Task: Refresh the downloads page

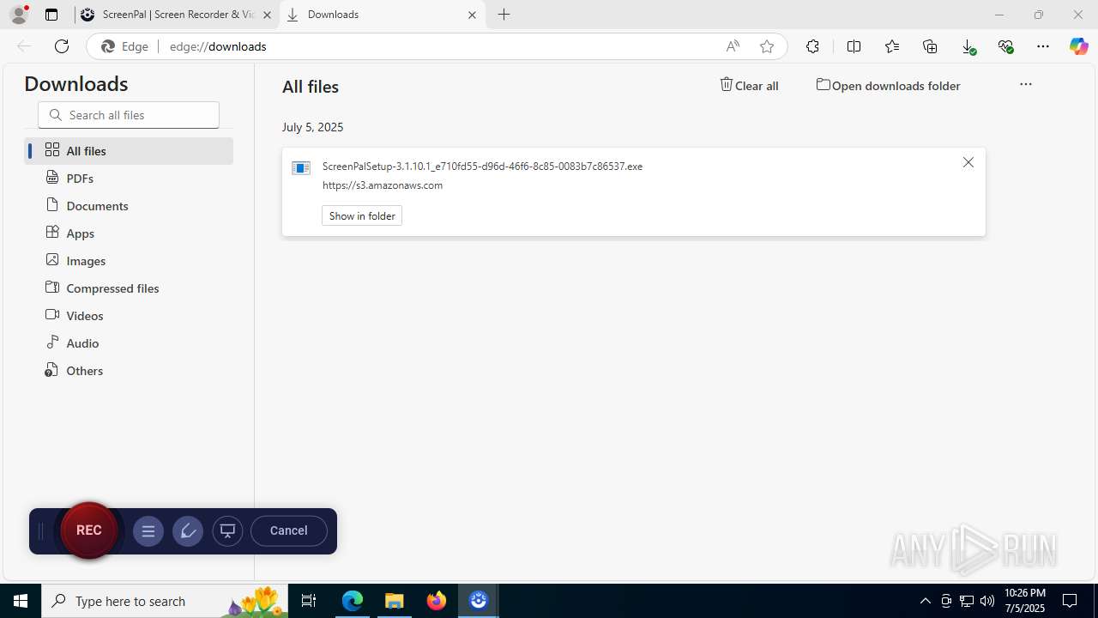Action: [62, 46]
